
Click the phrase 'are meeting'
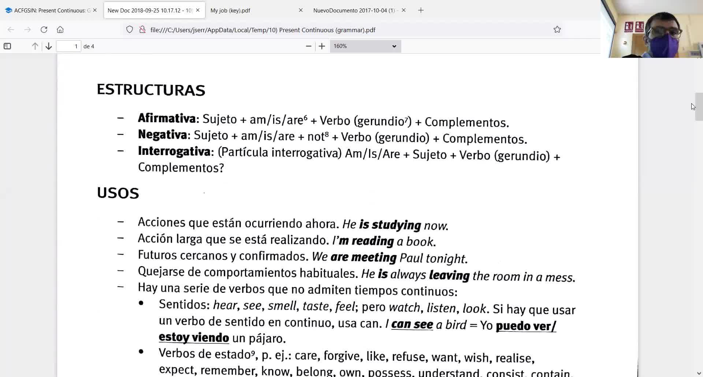[364, 257]
